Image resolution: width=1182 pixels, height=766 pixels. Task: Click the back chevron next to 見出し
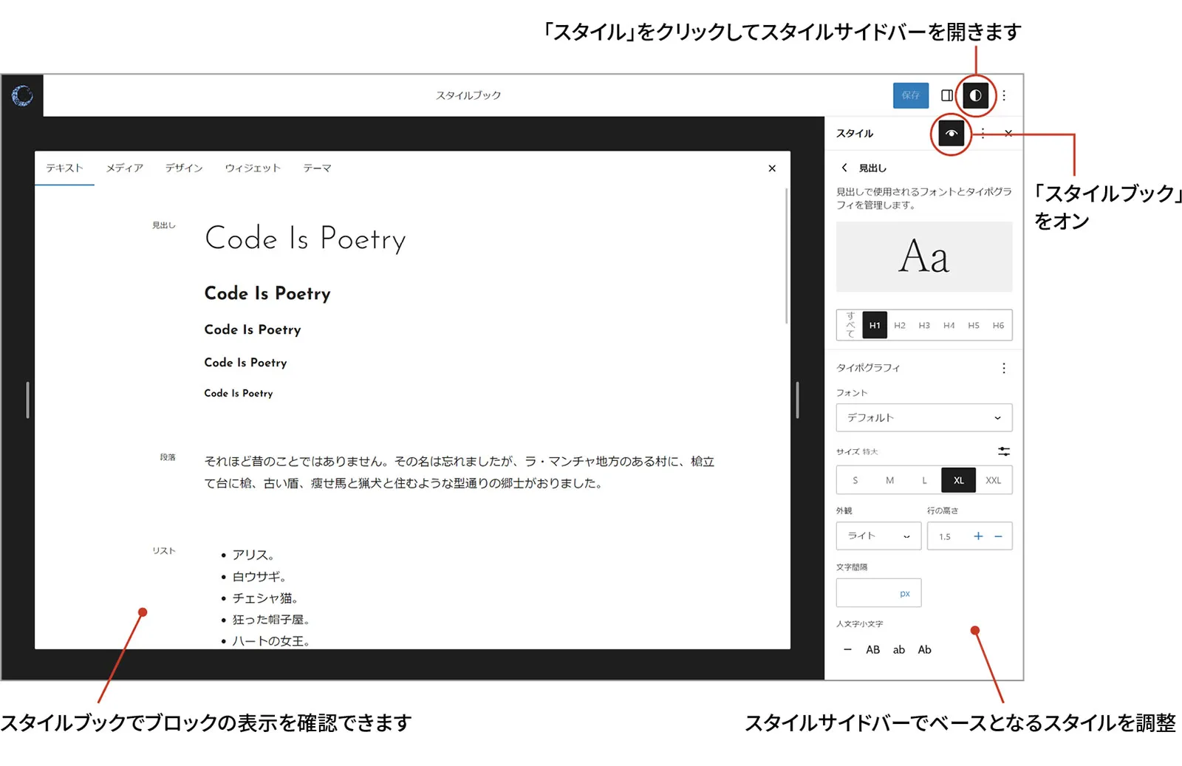[x=844, y=168]
